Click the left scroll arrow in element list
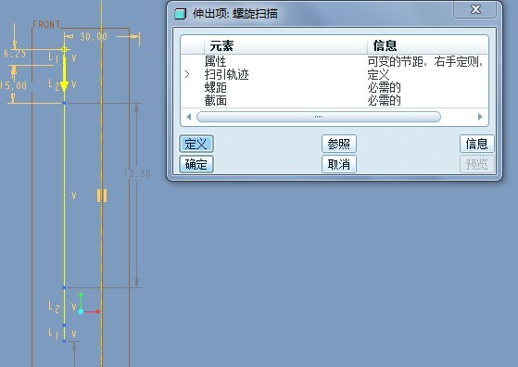The image size is (518, 367). (189, 117)
